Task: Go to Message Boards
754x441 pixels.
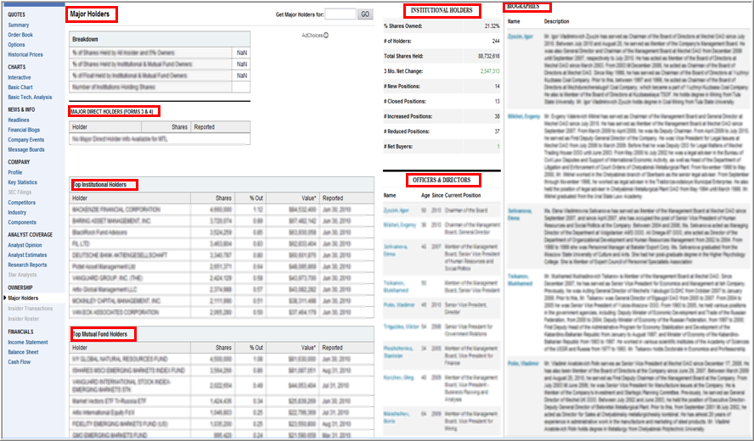Action: tap(26, 149)
